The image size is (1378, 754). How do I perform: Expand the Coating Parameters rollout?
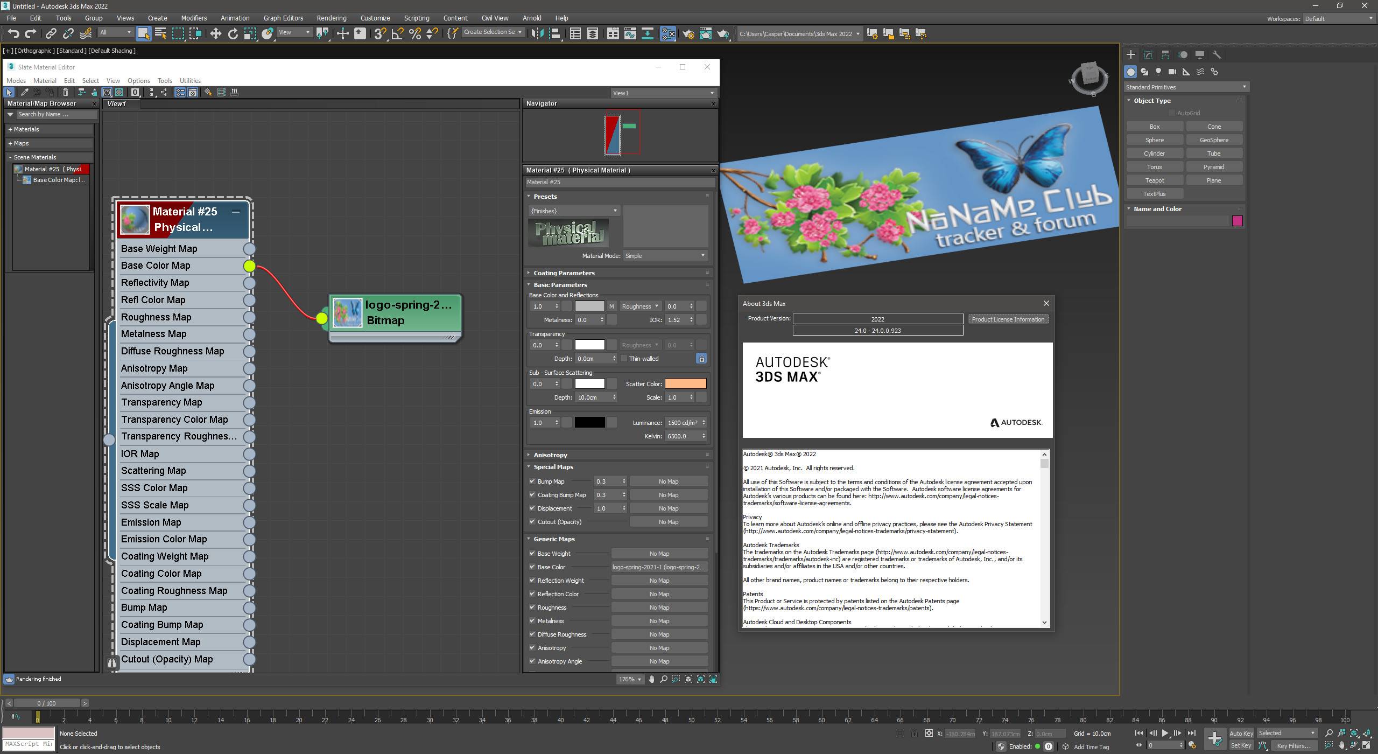[564, 273]
